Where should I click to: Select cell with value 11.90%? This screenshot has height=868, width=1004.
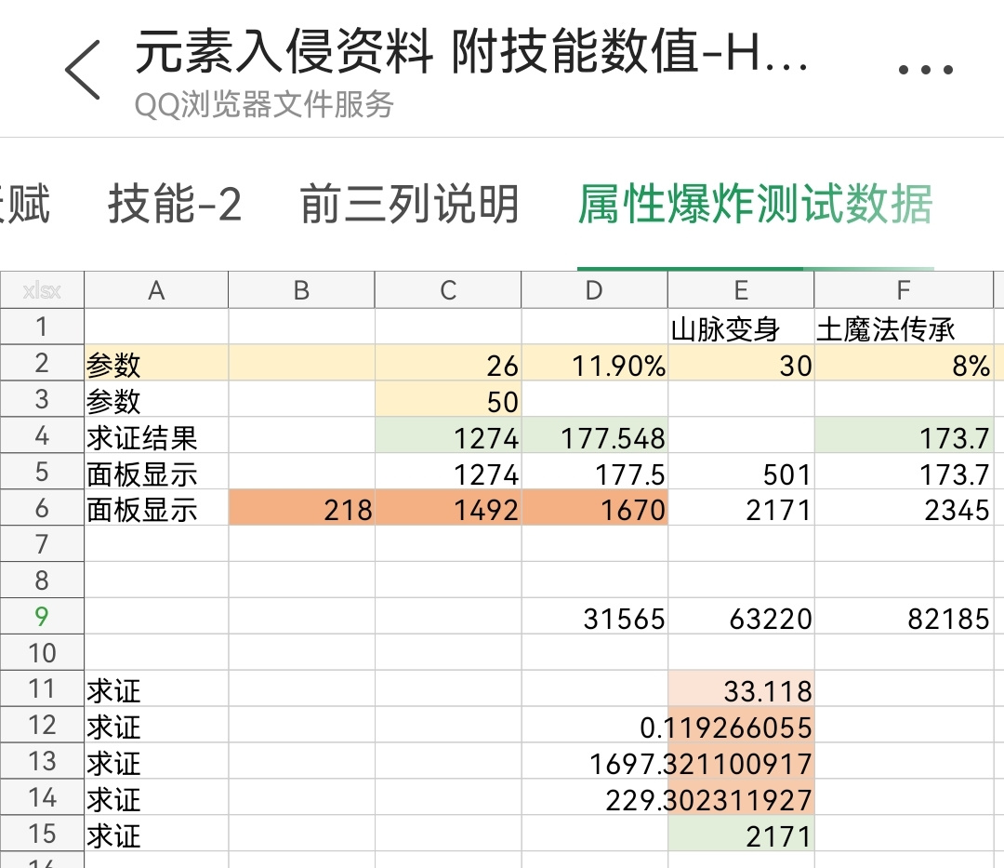click(x=594, y=363)
